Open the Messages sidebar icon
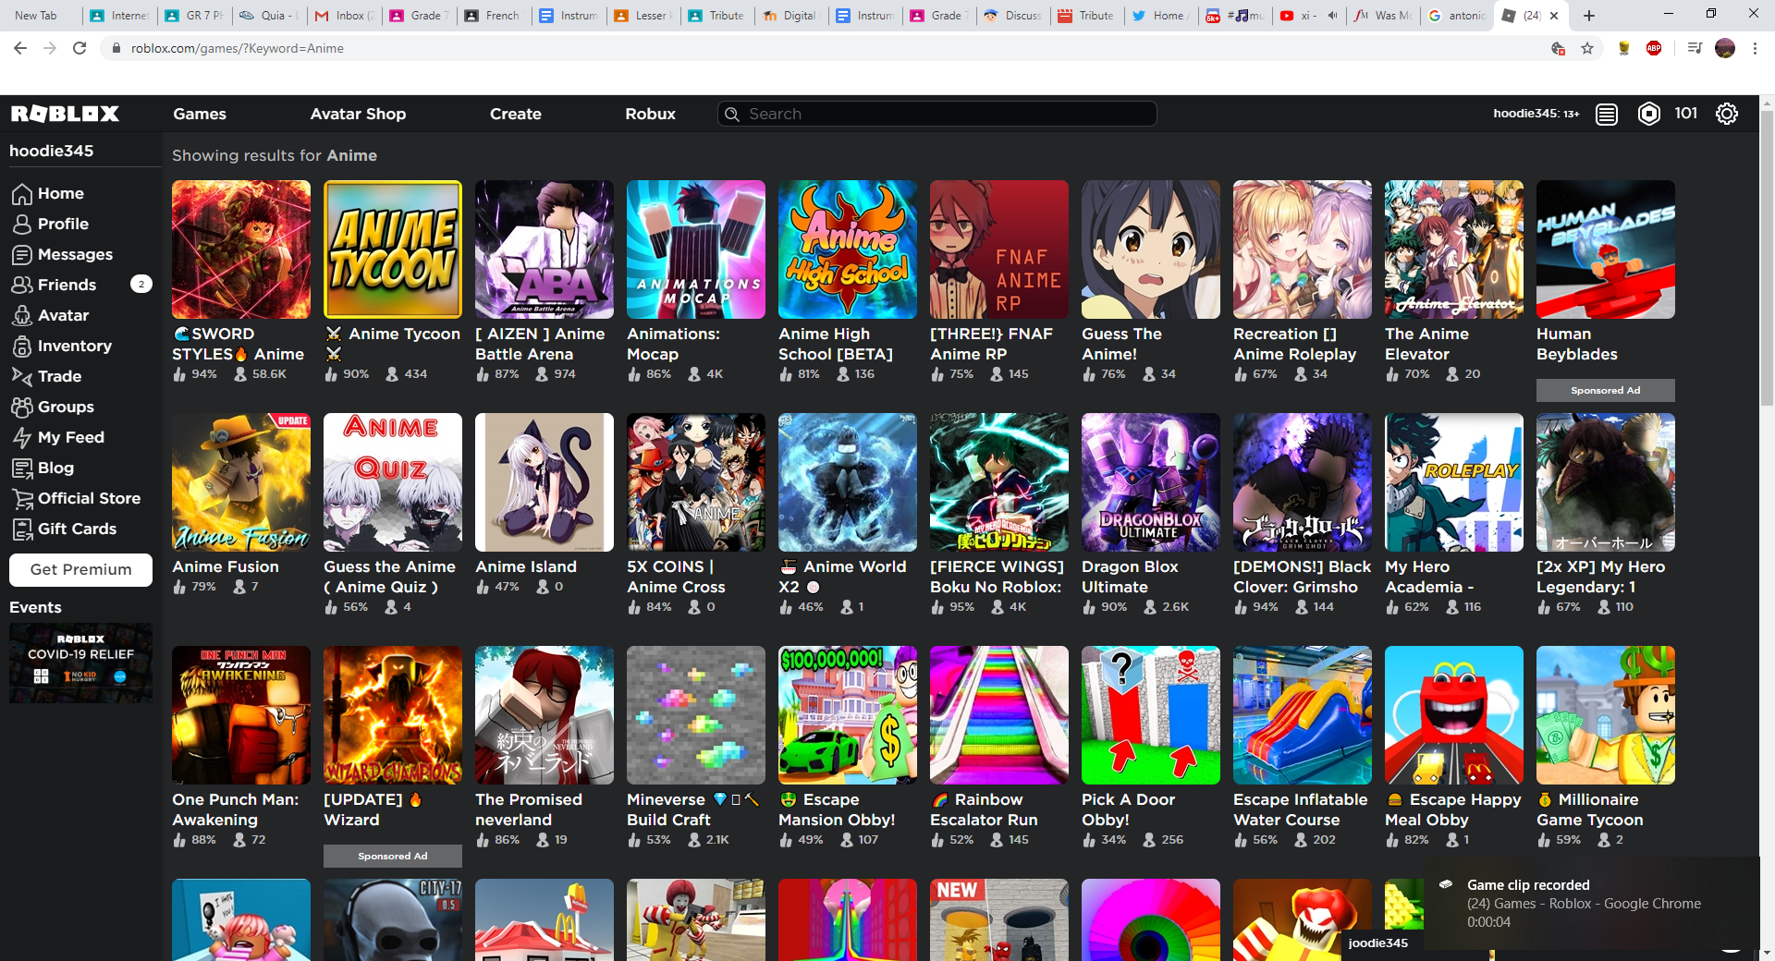Viewport: 1775px width, 961px height. pyautogui.click(x=22, y=255)
